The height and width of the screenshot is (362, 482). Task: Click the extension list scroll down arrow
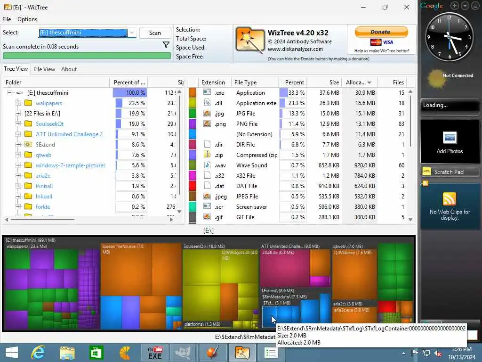(x=410, y=220)
